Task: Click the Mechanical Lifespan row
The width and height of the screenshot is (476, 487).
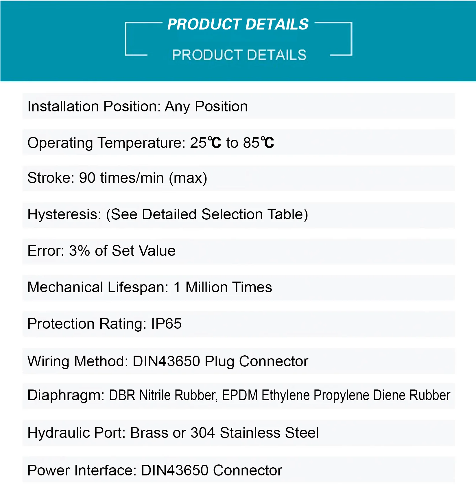Action: (x=239, y=288)
